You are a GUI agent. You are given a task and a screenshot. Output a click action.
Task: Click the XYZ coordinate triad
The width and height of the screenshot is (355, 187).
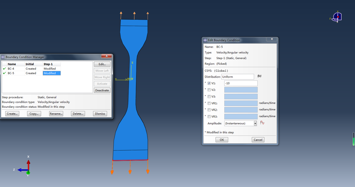tap(25, 168)
